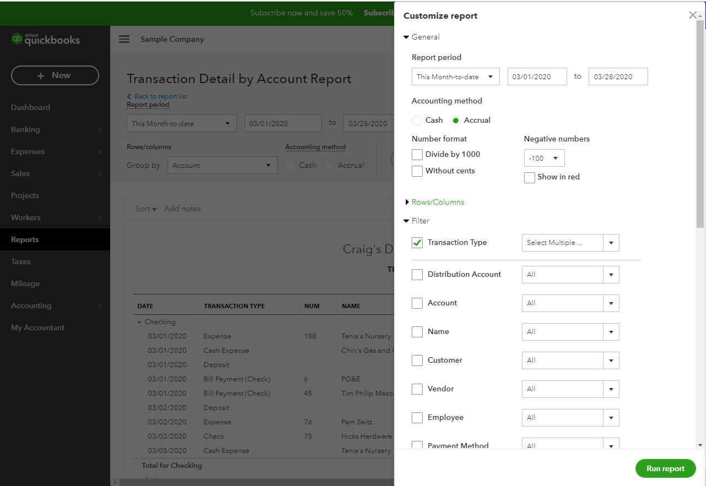Screen dimensions: 706x486
Task: Open Name filter All dropdown
Action: (x=570, y=332)
